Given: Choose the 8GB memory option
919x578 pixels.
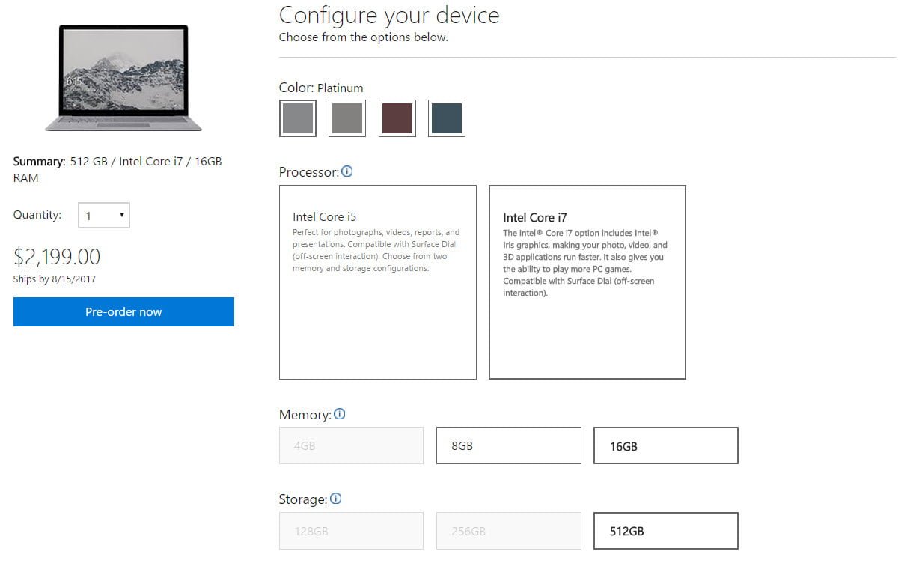Looking at the screenshot, I should [x=509, y=445].
